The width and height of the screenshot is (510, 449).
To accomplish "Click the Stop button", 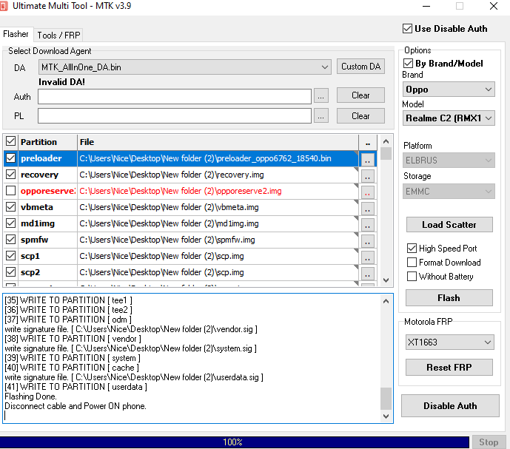I will tap(489, 442).
